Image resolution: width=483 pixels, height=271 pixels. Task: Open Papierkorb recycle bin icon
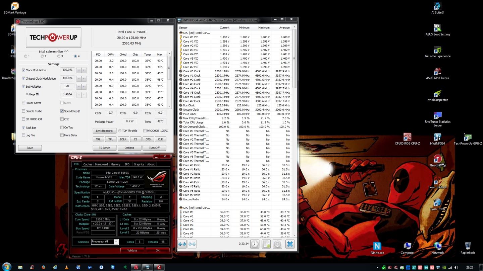click(468, 248)
